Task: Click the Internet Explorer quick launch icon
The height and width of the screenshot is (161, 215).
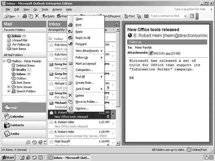Action: (x=28, y=158)
